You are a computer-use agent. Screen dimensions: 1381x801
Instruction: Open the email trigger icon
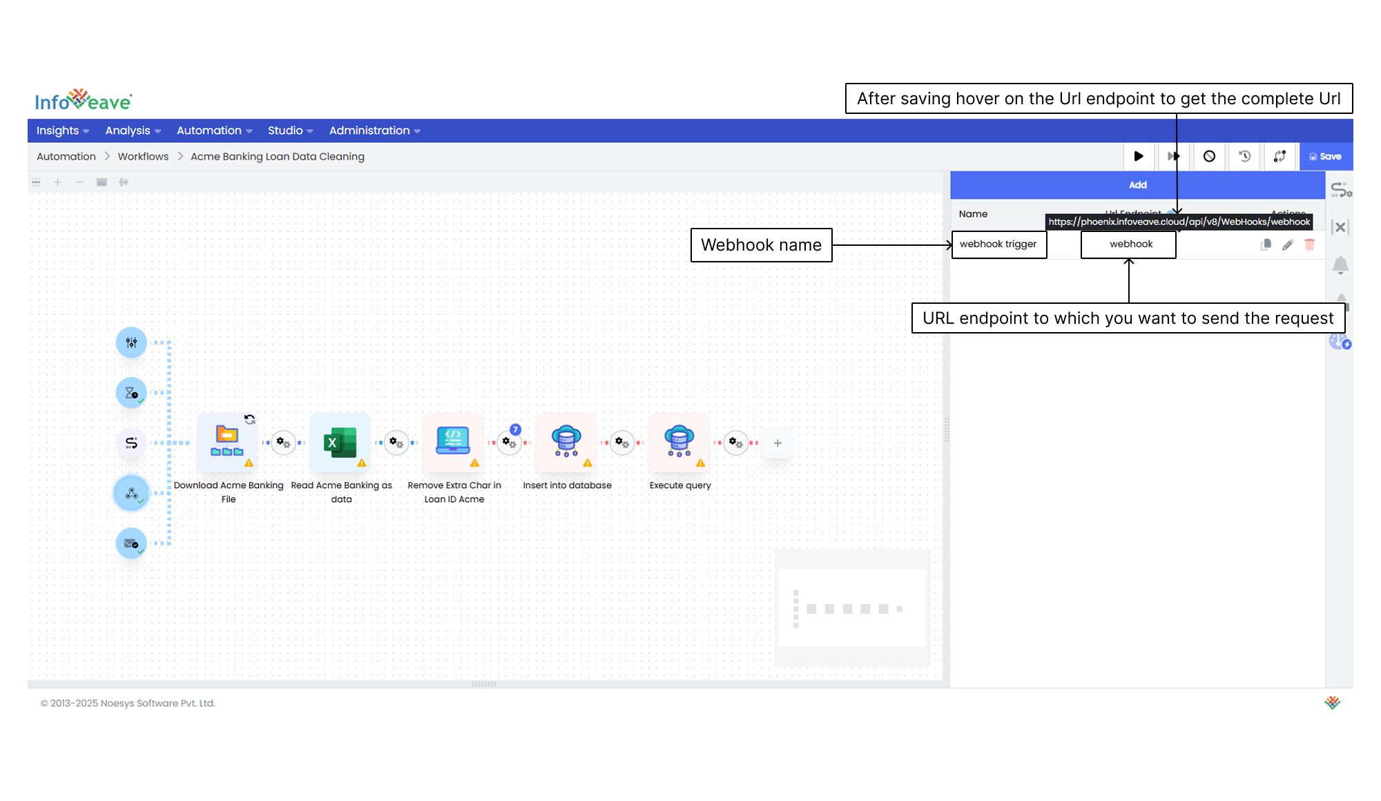point(131,543)
